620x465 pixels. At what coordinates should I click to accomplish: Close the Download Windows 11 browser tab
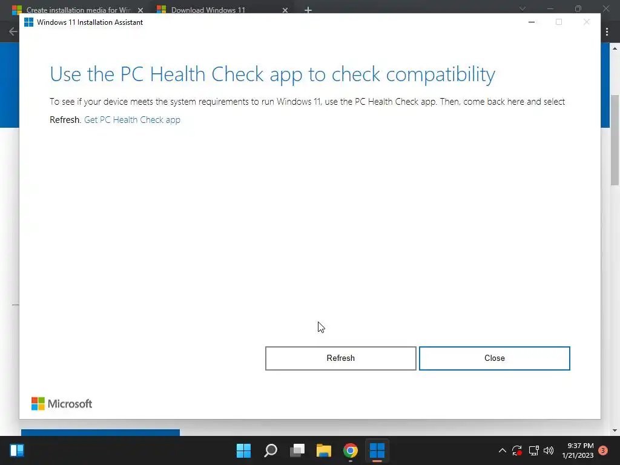(285, 10)
